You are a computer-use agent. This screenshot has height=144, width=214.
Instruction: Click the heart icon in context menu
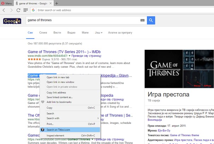pyautogui.click(x=43, y=102)
